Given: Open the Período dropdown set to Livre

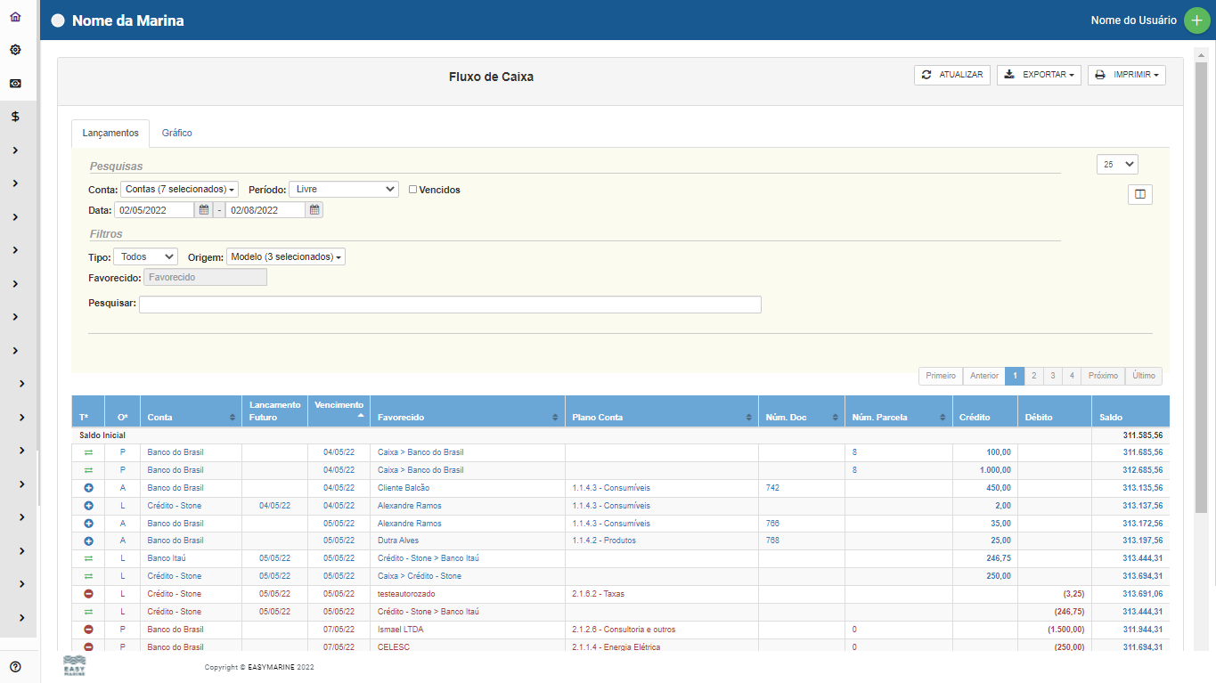Looking at the screenshot, I should 343,190.
